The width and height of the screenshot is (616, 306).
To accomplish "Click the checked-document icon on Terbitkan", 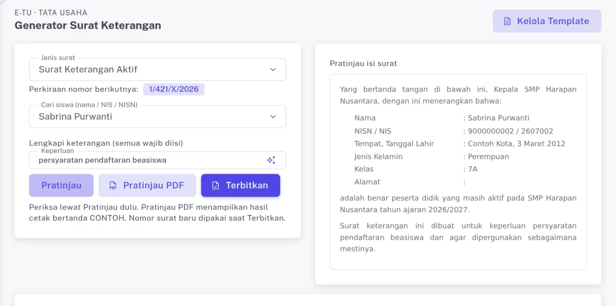I will (216, 186).
